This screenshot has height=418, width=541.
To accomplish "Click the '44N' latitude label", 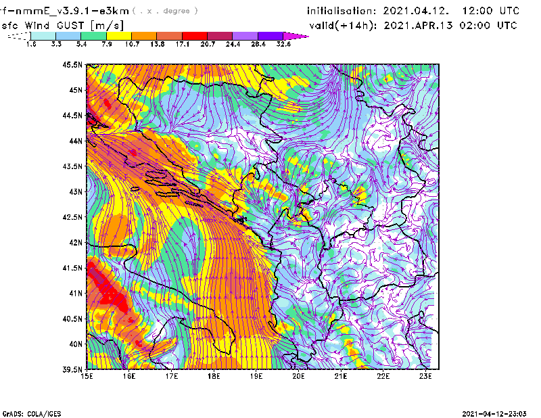I will pos(76,141).
